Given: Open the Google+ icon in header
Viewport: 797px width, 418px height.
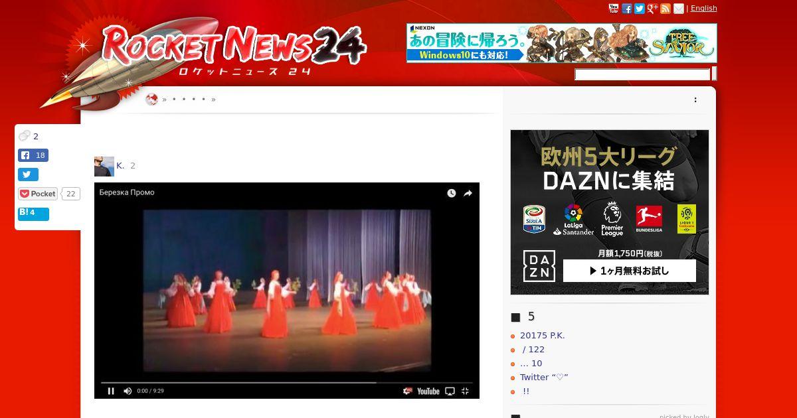Looking at the screenshot, I should coord(653,9).
